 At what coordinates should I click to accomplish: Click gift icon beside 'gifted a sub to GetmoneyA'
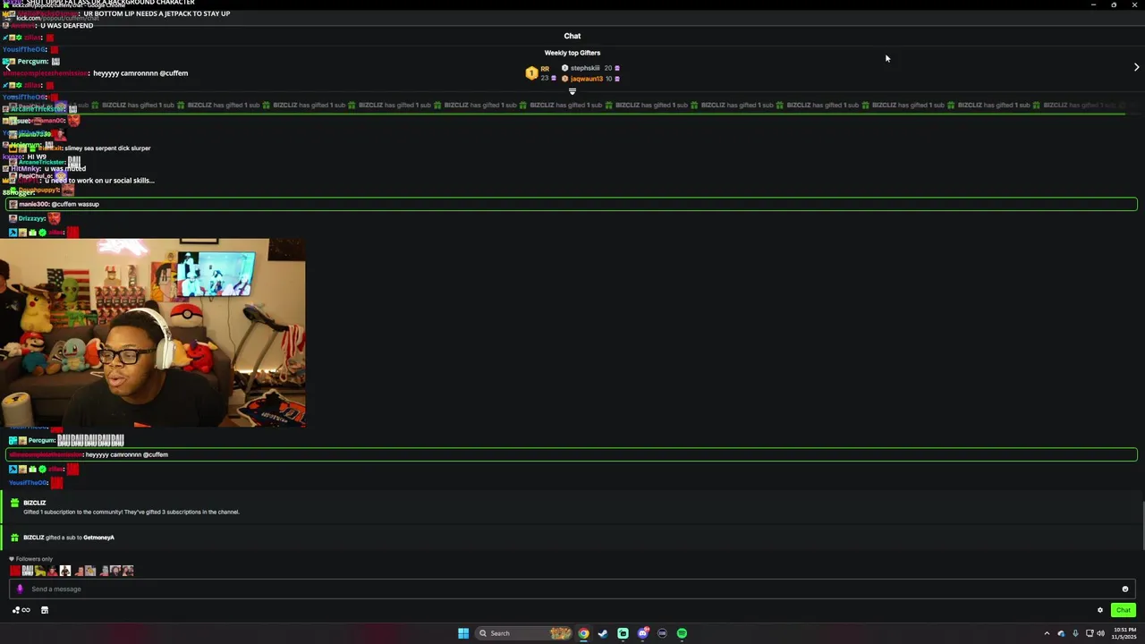[x=14, y=538]
